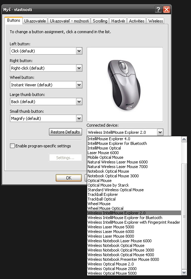Switch to the Activities tab
Viewport: 191px width, 279px height.
pyautogui.click(x=136, y=21)
